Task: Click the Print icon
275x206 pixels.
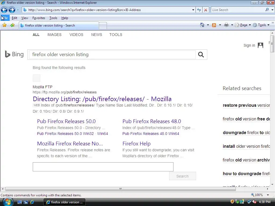Action: point(226,25)
